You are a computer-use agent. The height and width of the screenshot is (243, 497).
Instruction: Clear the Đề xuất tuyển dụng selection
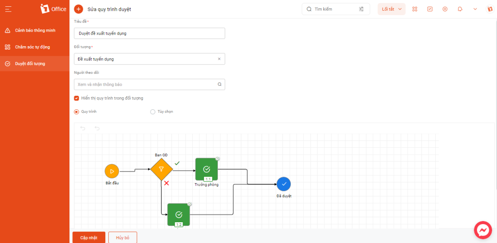coord(219,59)
